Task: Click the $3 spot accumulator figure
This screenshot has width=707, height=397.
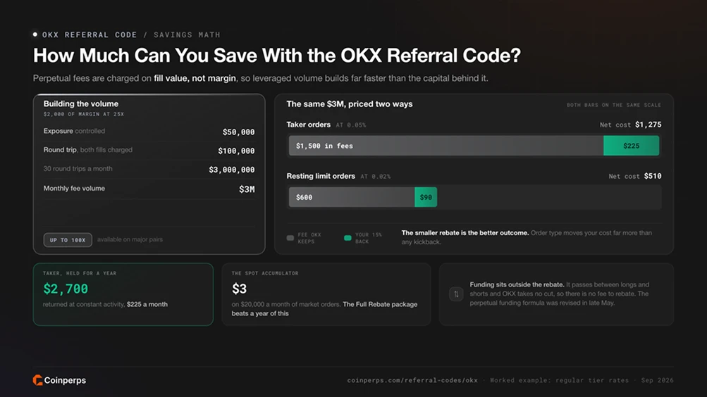Action: point(239,289)
